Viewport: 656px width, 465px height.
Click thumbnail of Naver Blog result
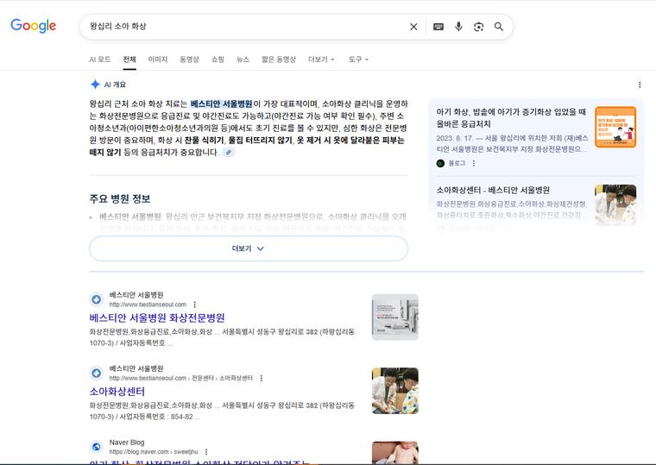pos(395,452)
